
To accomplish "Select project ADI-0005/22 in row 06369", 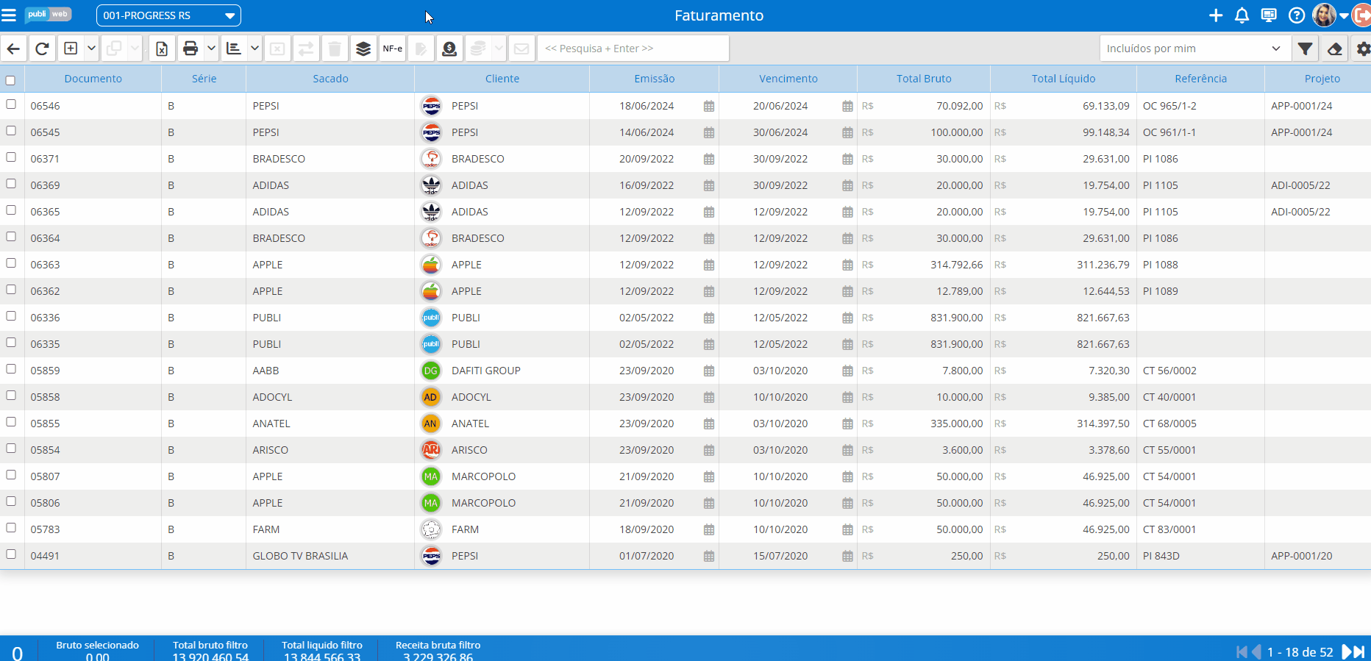I will pyautogui.click(x=1300, y=185).
